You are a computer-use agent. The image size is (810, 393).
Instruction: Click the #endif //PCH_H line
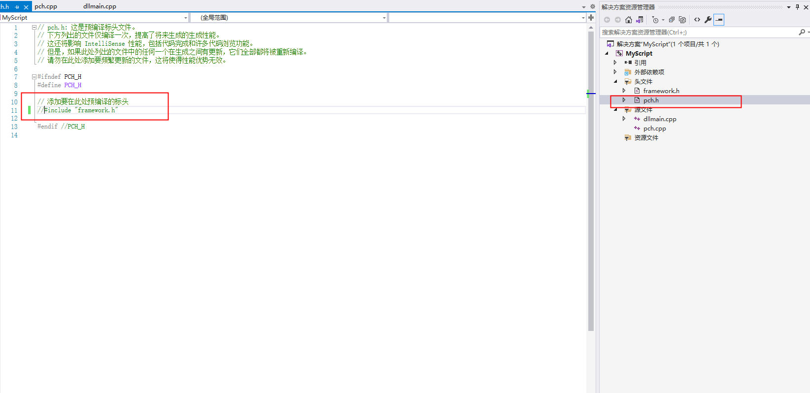coord(61,127)
